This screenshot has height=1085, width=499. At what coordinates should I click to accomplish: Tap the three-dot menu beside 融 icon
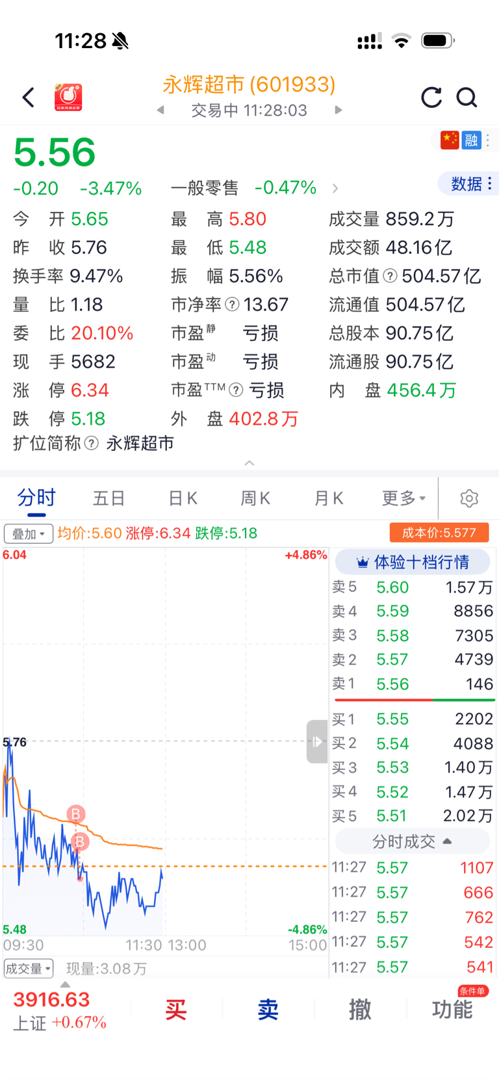(x=488, y=140)
